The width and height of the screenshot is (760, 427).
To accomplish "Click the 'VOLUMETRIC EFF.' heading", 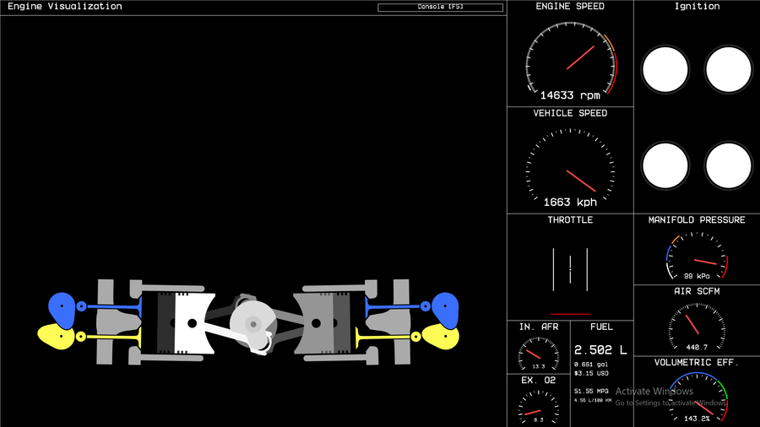I will pos(697,362).
